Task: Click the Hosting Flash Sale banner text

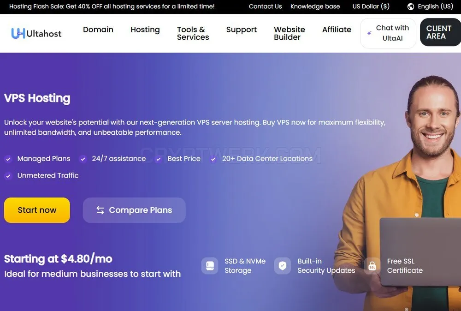Action: 112,6
